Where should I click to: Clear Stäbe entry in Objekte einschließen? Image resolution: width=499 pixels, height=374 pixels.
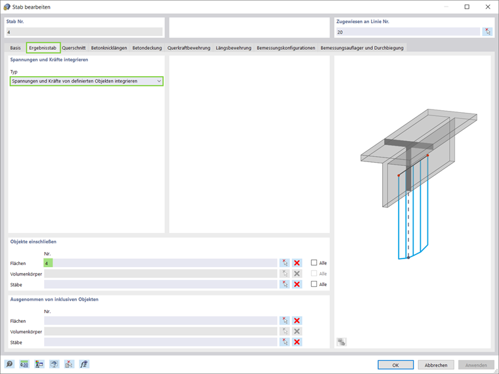297,284
